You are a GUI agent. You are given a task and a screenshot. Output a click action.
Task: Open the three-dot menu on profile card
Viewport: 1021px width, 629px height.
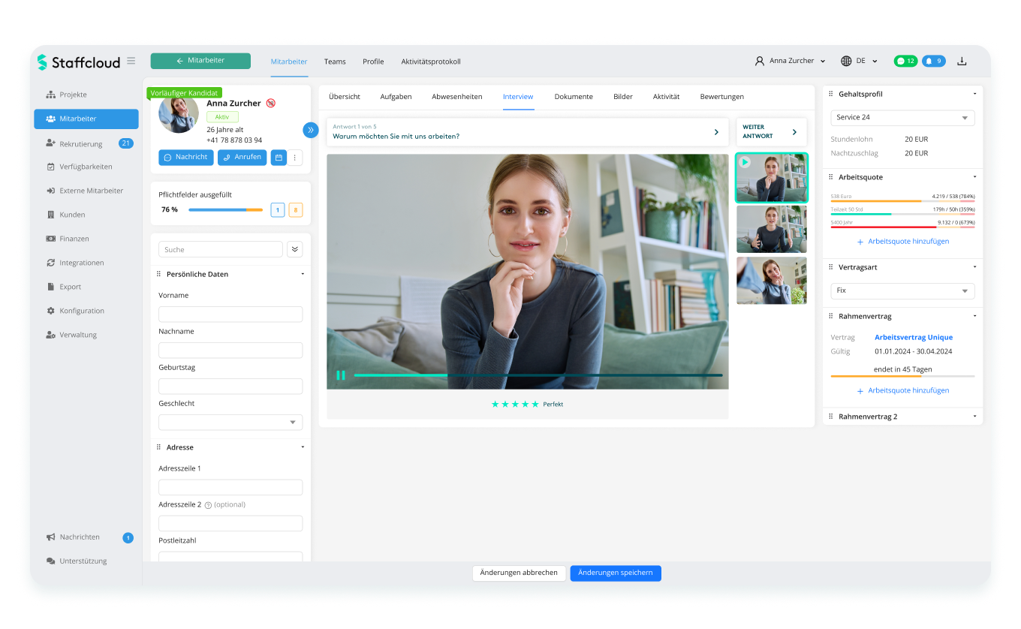295,158
